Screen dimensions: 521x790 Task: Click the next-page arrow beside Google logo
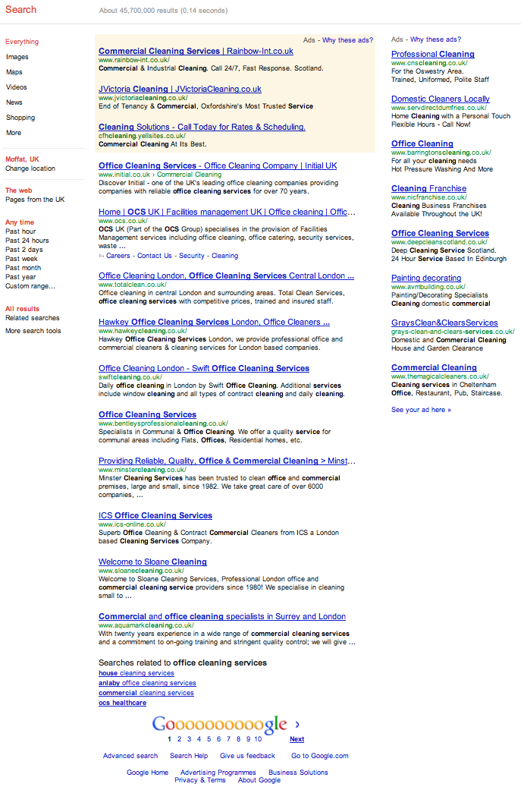(x=297, y=725)
